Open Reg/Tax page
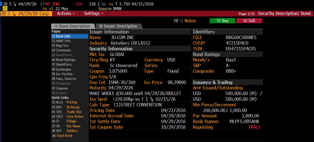Screen dimensions: 314x142 coord(60,46)
